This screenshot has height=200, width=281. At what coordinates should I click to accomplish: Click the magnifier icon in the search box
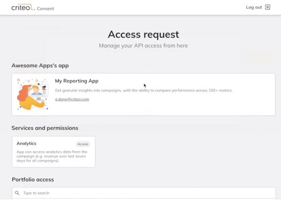(17, 193)
